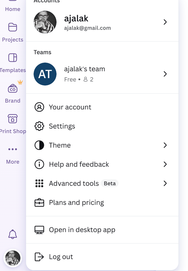This screenshot has width=188, height=271.
Task: Click the Brand premium crown badge
Action: [x=20, y=82]
